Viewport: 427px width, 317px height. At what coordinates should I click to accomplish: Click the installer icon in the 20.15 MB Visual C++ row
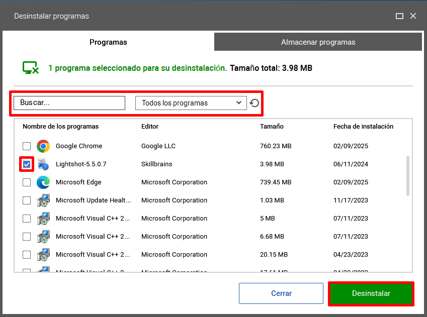pos(43,255)
